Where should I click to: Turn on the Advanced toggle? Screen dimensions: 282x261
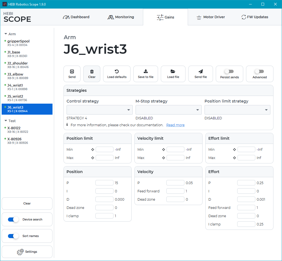[x=259, y=72]
